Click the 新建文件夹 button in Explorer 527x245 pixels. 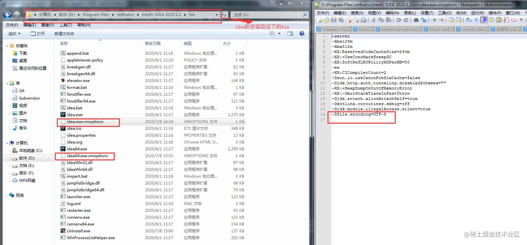(64, 34)
